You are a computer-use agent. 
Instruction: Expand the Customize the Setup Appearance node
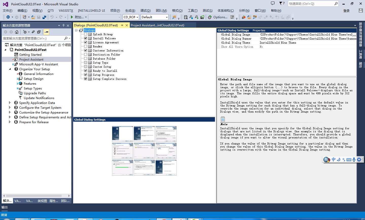click(10, 112)
